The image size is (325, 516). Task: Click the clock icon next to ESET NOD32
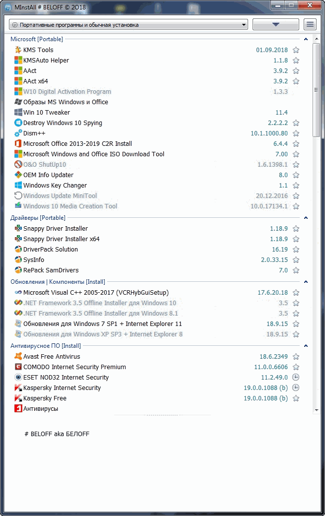(x=296, y=377)
